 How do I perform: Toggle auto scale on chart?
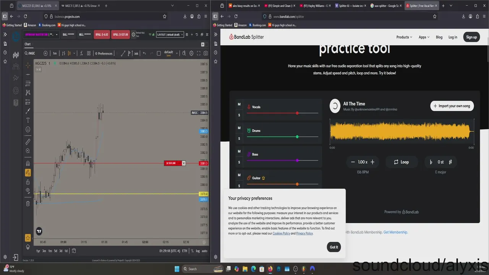pyautogui.click(x=204, y=251)
